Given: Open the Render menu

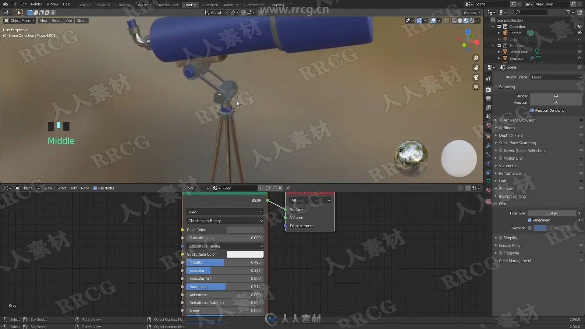Looking at the screenshot, I should (36, 4).
